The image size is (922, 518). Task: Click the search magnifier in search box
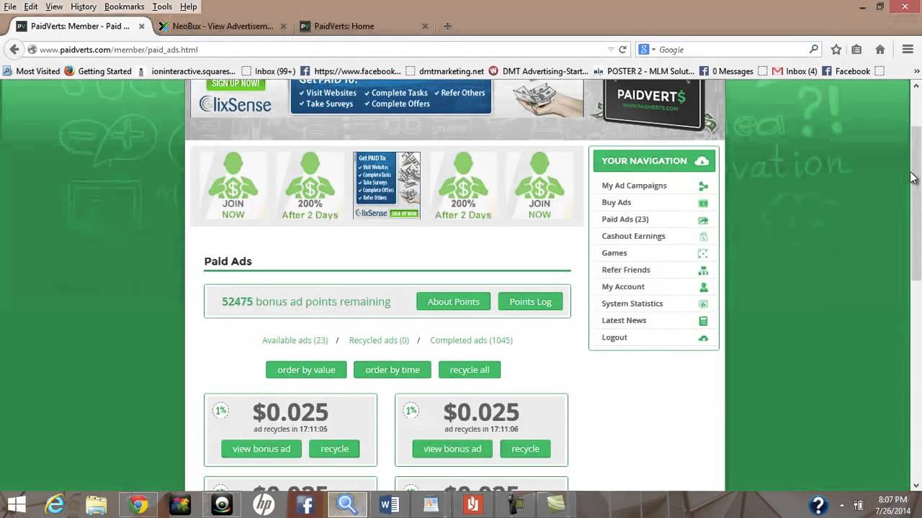(814, 50)
